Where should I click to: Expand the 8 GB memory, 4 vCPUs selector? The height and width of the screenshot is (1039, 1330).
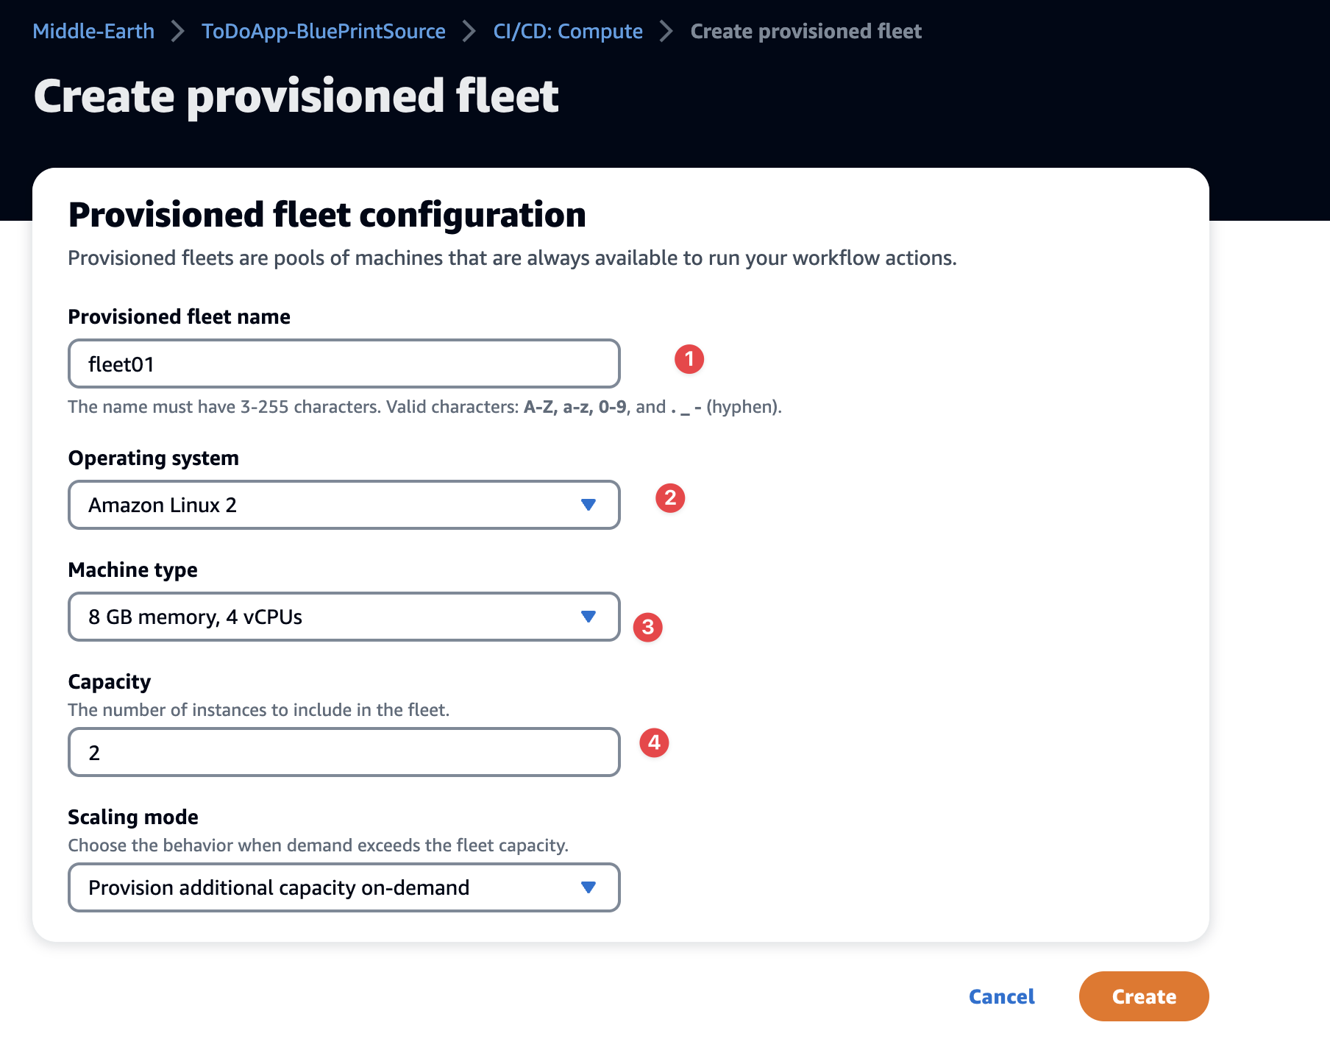[344, 617]
